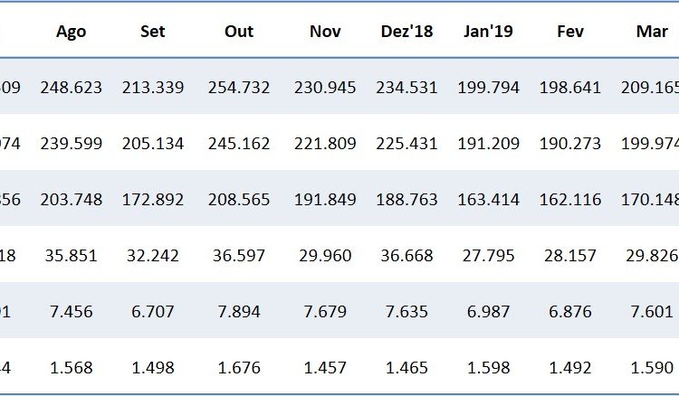The width and height of the screenshot is (679, 396).
Task: Click the cell showing 7.635
Action: 407,311
